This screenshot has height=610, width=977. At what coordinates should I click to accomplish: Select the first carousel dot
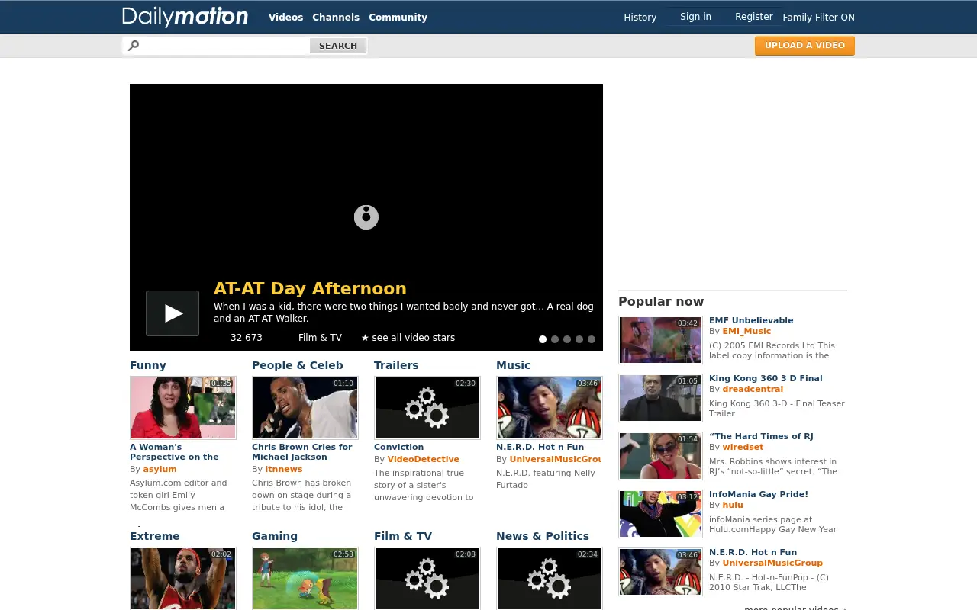coord(543,339)
